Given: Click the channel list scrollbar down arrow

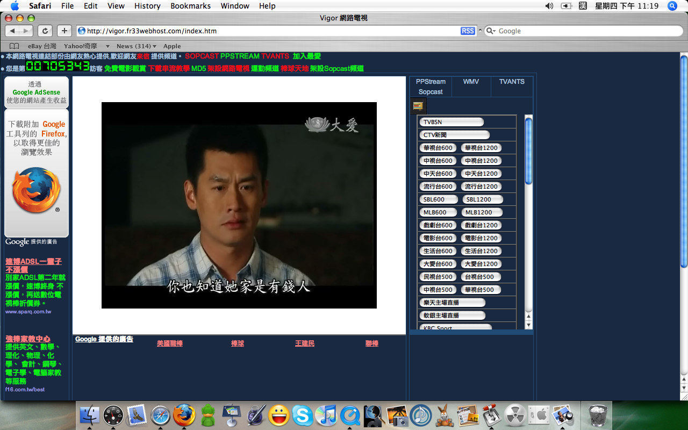Looking at the screenshot, I should [528, 325].
